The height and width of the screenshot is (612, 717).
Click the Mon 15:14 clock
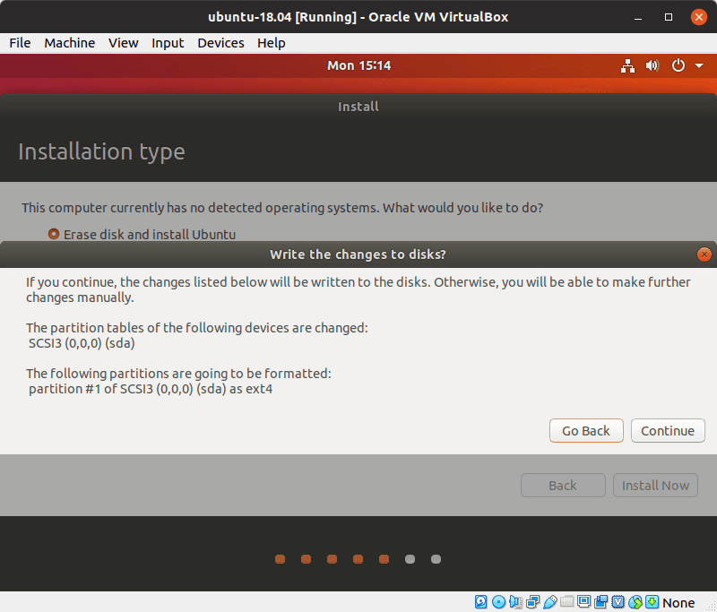point(359,65)
